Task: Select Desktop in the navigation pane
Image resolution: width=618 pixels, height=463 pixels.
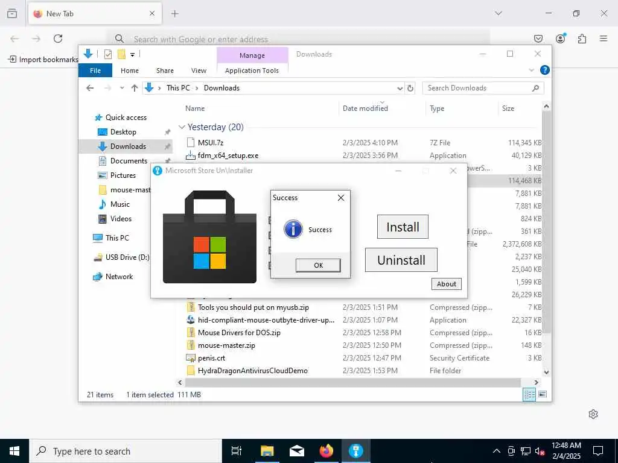Action: click(x=123, y=132)
